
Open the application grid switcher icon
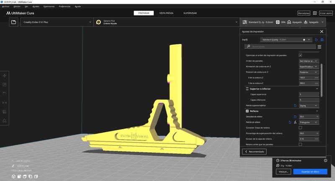pyautogui.click(x=315, y=13)
